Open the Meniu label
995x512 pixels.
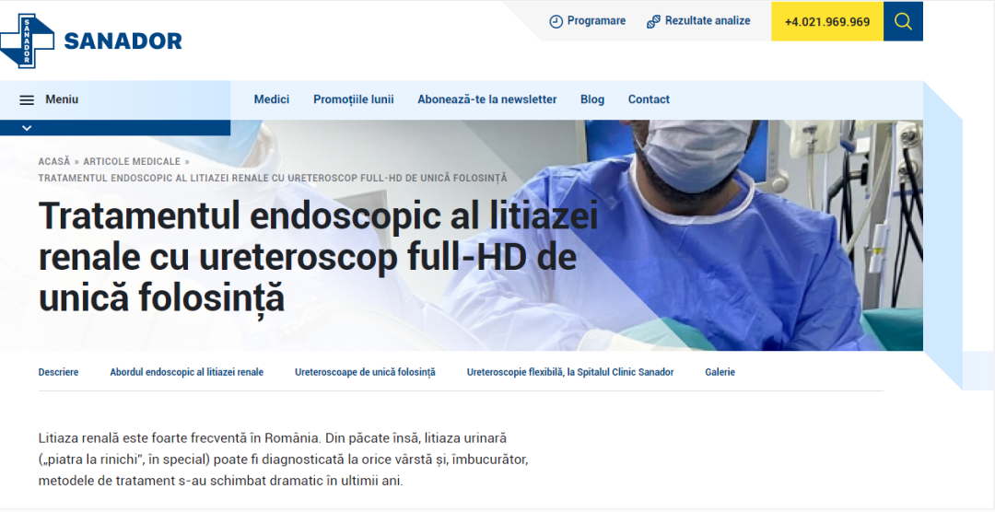tap(62, 99)
